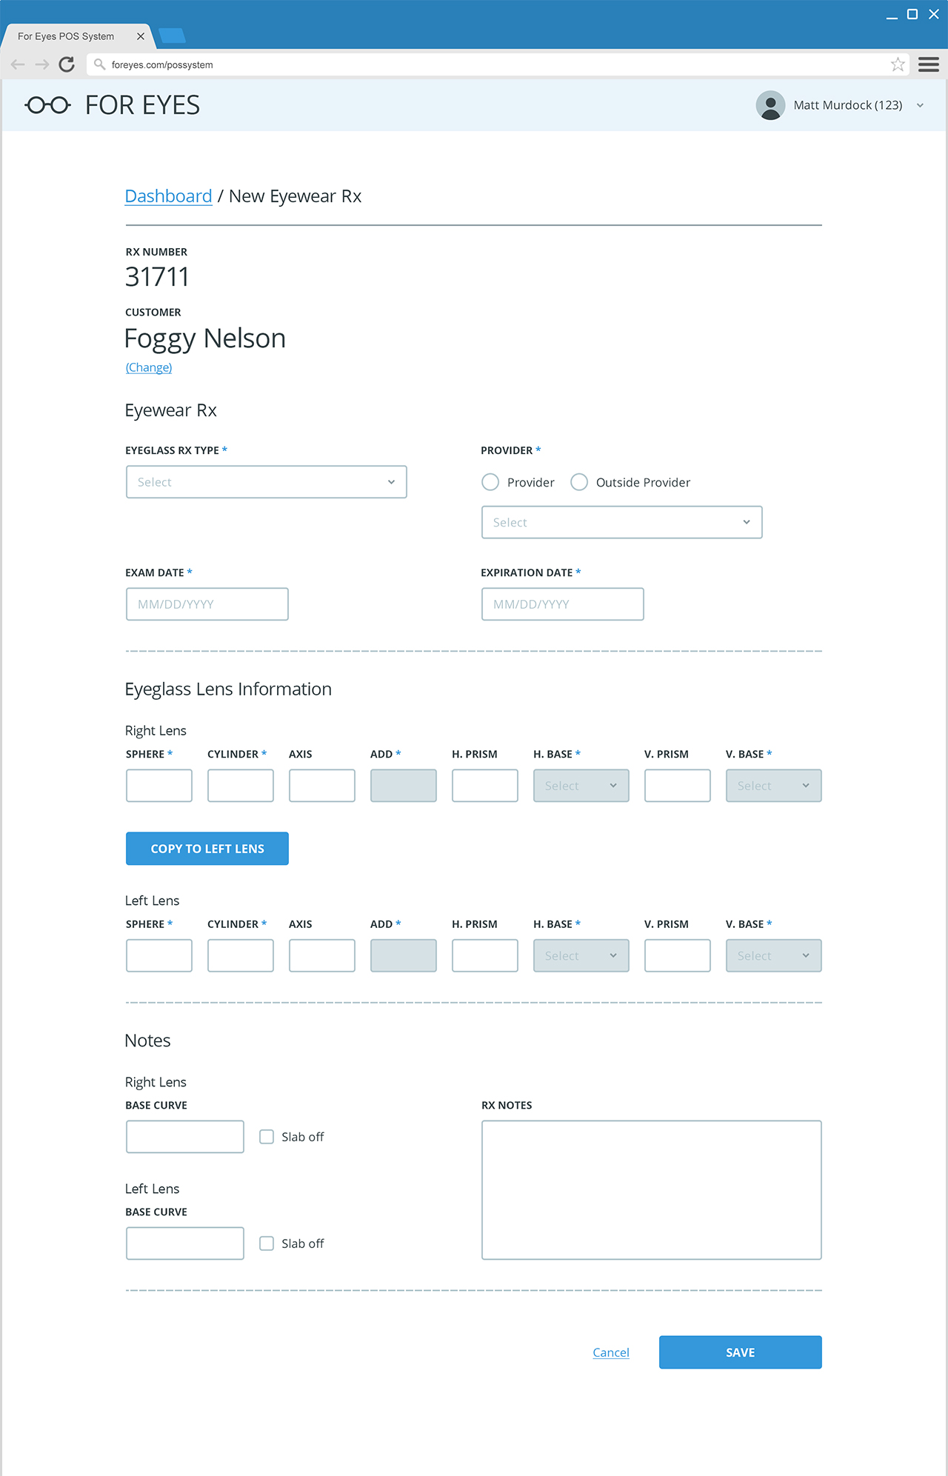Click the Left Lens Cylinder field
Screen dimensions: 948x1476
click(241, 955)
